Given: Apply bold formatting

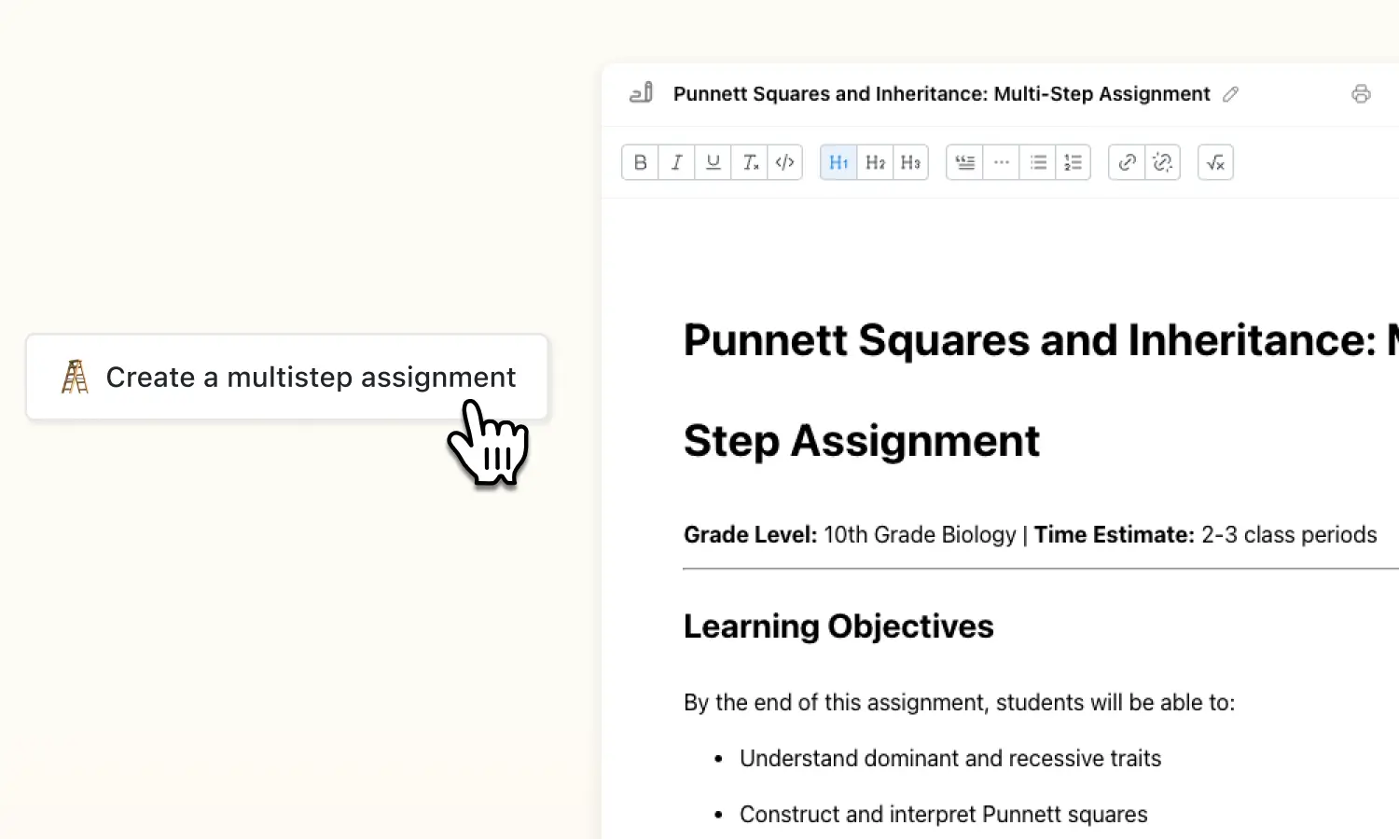Looking at the screenshot, I should click(640, 162).
